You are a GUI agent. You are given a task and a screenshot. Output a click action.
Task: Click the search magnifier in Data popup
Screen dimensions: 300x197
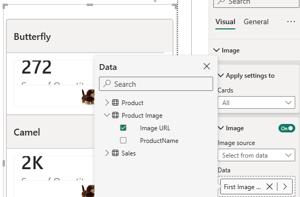tap(107, 84)
